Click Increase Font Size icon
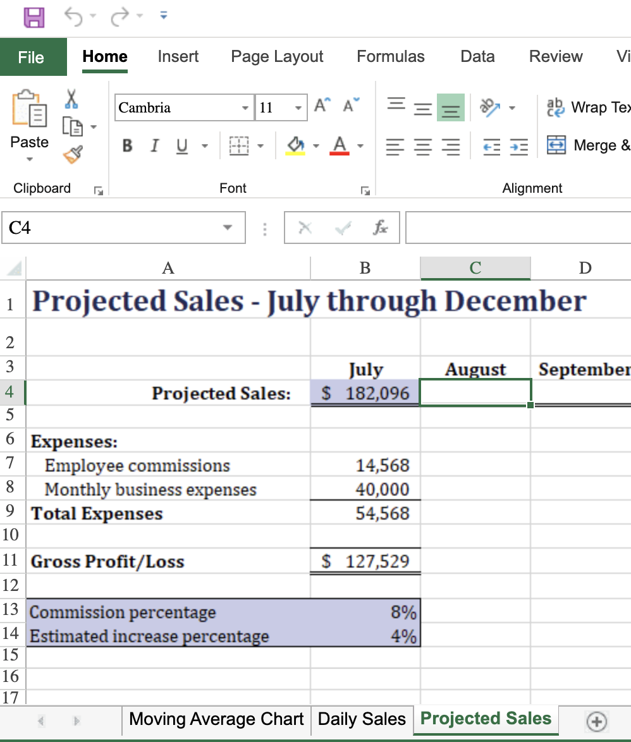Image resolution: width=631 pixels, height=742 pixels. (x=322, y=105)
